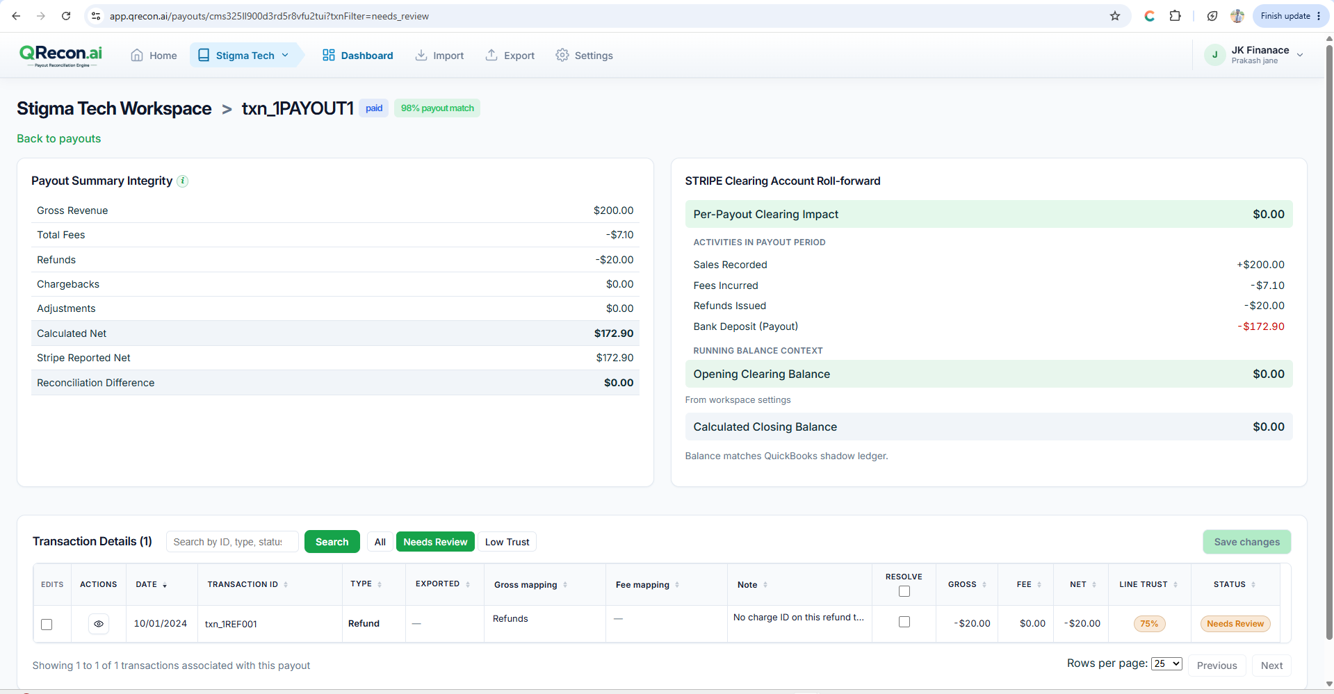1334x694 pixels.
Task: Sort by Date column arrow
Action: [x=165, y=586]
